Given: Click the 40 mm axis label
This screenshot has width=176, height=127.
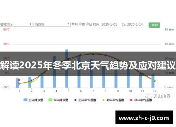Looking at the screenshot, I should coord(169,29).
